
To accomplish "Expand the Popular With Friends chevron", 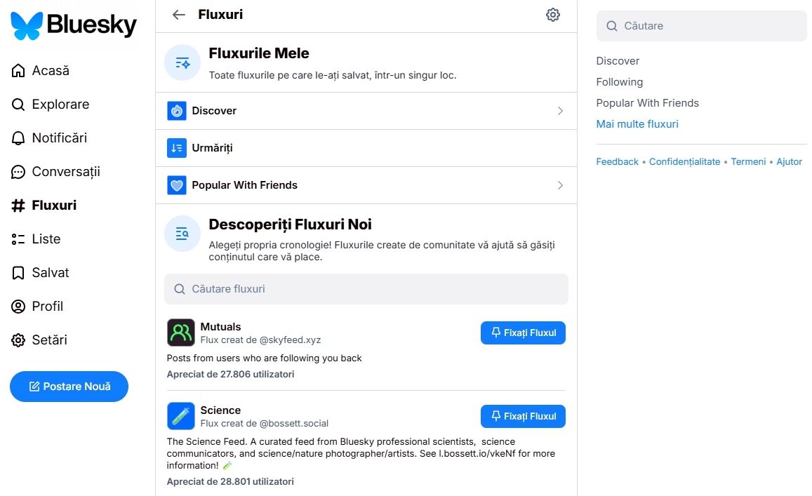I will point(560,185).
